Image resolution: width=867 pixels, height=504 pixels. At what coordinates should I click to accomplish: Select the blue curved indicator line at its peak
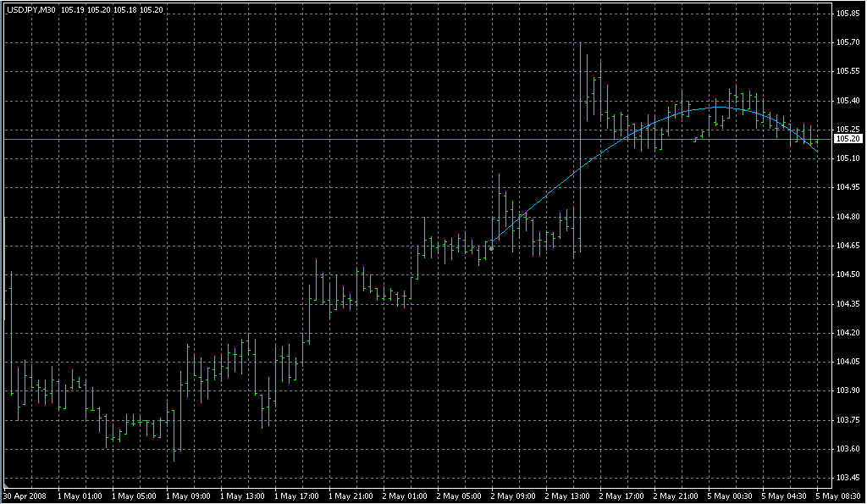click(x=718, y=108)
